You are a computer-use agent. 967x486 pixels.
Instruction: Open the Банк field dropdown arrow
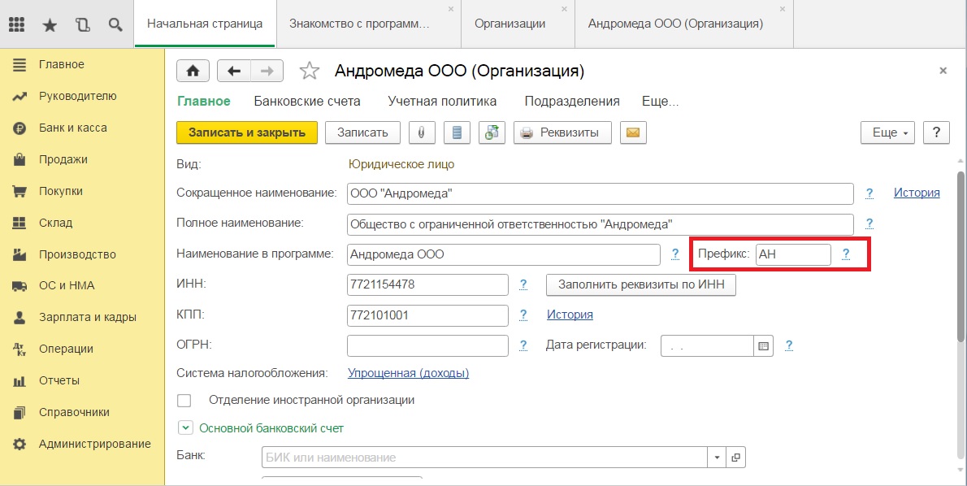tap(717, 458)
